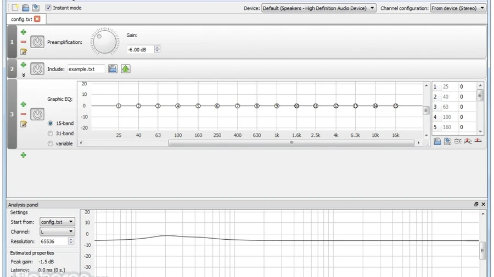Viewport: 494px width, 277px height.
Task: Click the Gain value field -6.00 dB
Action: [140, 50]
